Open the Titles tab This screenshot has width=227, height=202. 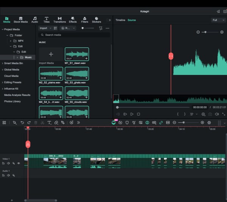pos(47,20)
